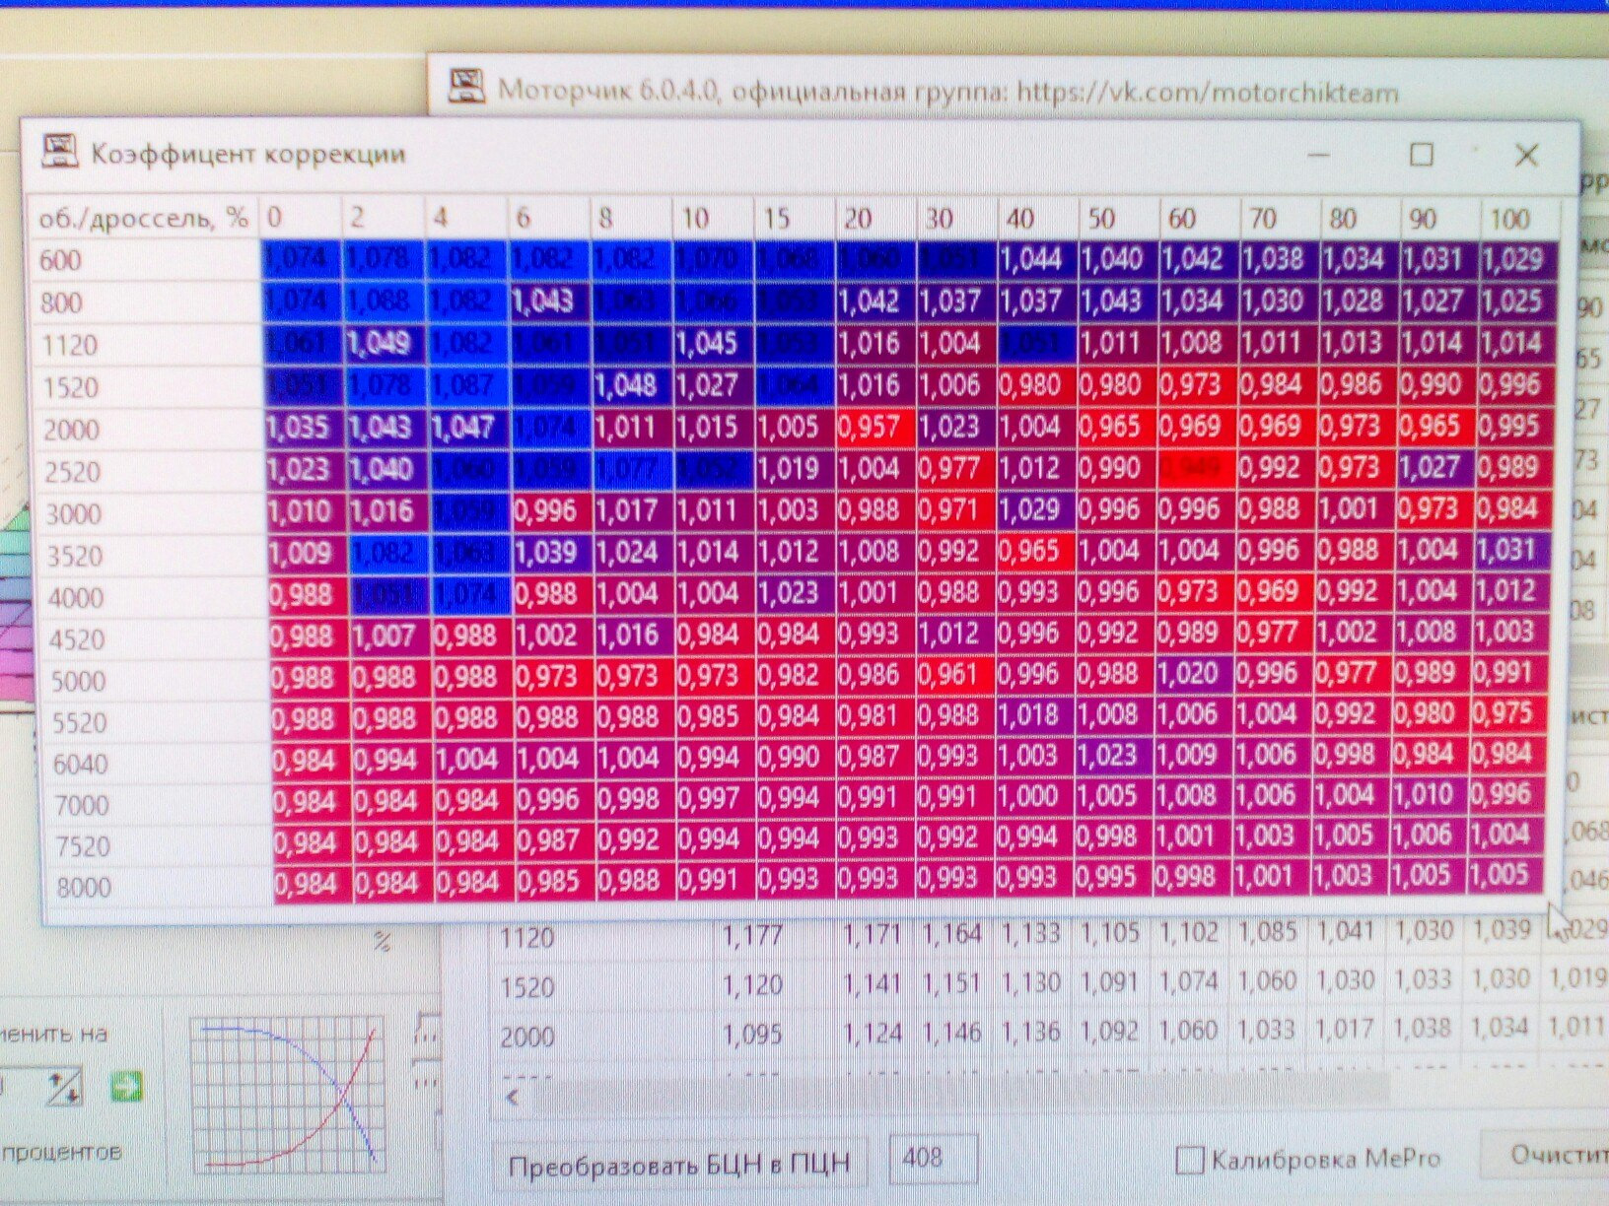Image resolution: width=1609 pixels, height=1206 pixels.
Task: Click the Очистить button in Моторчик window
Action: [x=1548, y=1155]
